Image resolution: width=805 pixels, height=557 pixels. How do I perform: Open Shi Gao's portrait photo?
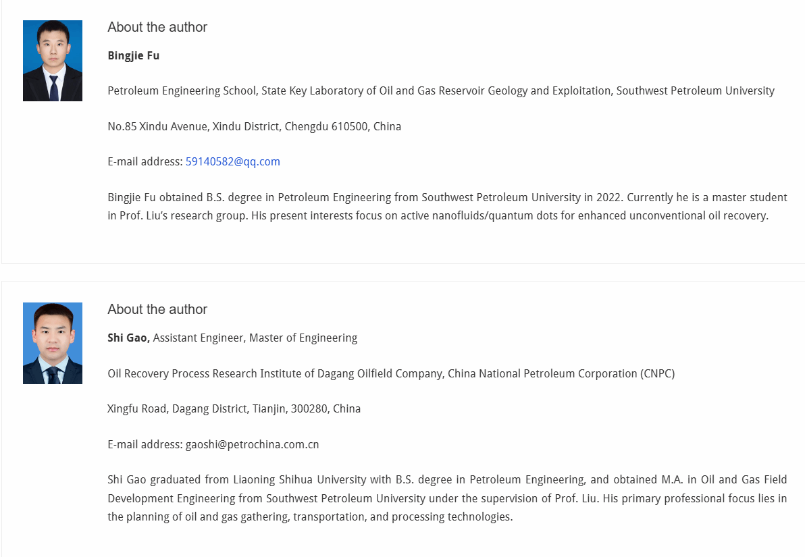[53, 344]
